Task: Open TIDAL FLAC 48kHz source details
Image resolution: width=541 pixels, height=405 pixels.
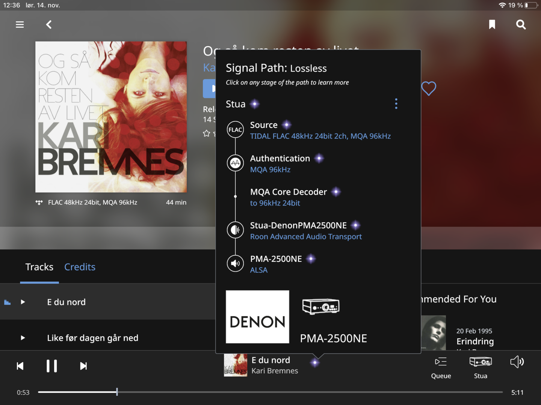Action: point(320,136)
